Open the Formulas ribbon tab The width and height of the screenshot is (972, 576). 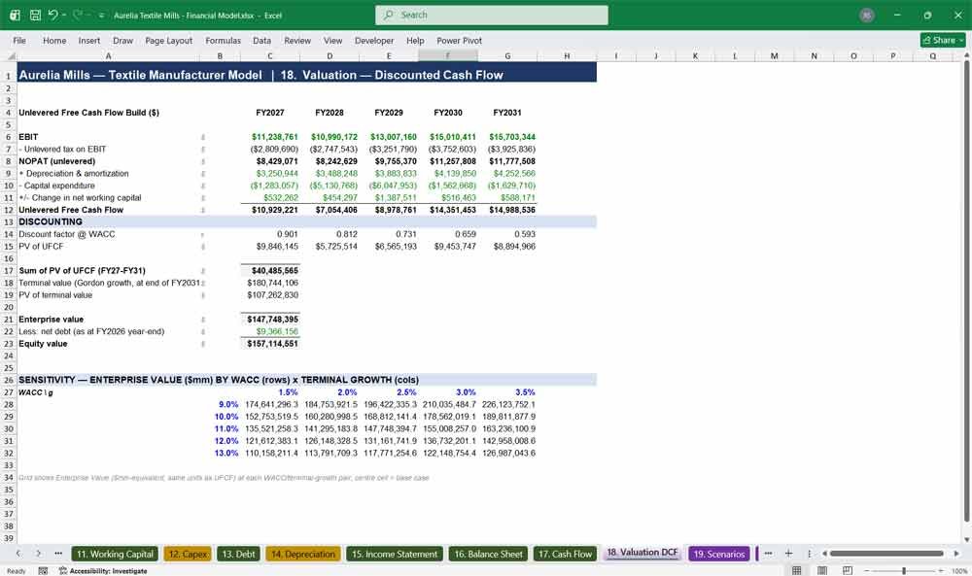(x=224, y=40)
